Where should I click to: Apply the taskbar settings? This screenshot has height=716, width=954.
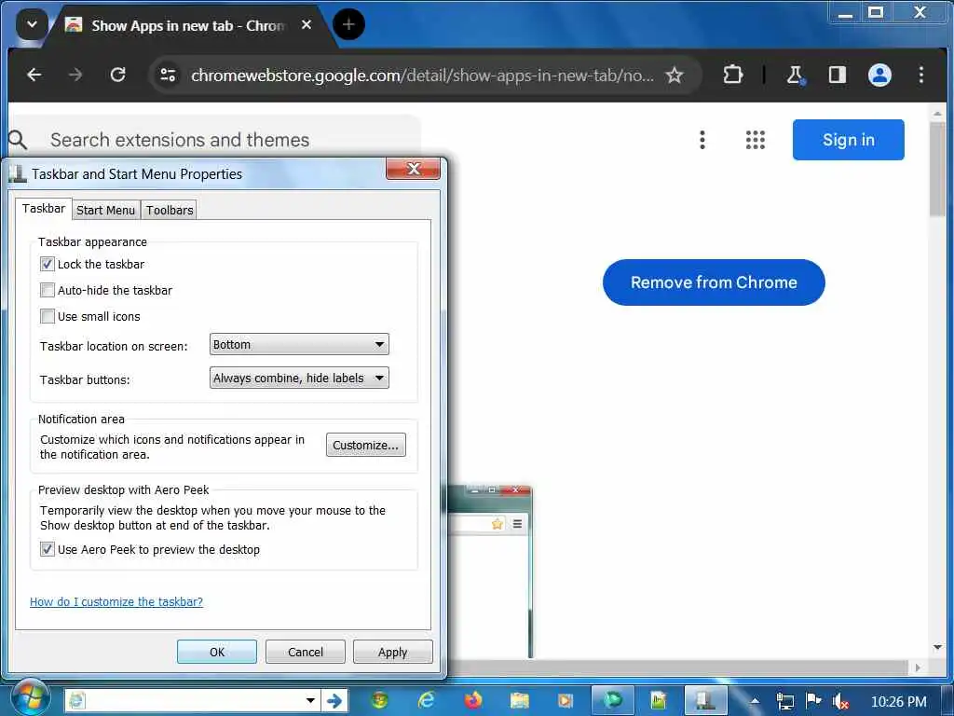click(x=392, y=652)
